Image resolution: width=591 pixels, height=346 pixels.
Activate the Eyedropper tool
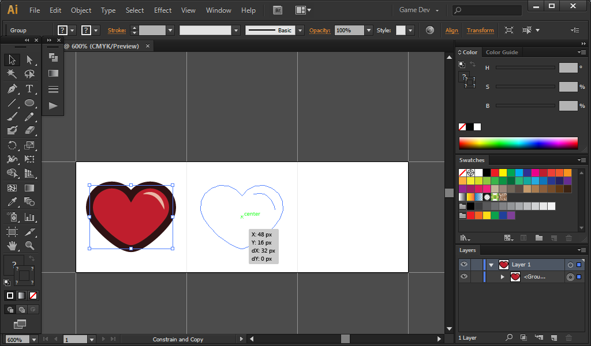(x=12, y=202)
